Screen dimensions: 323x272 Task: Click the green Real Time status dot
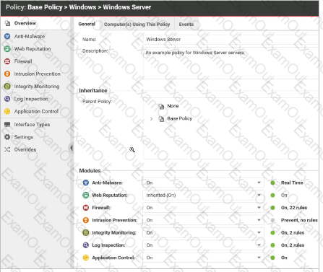pyautogui.click(x=272, y=183)
